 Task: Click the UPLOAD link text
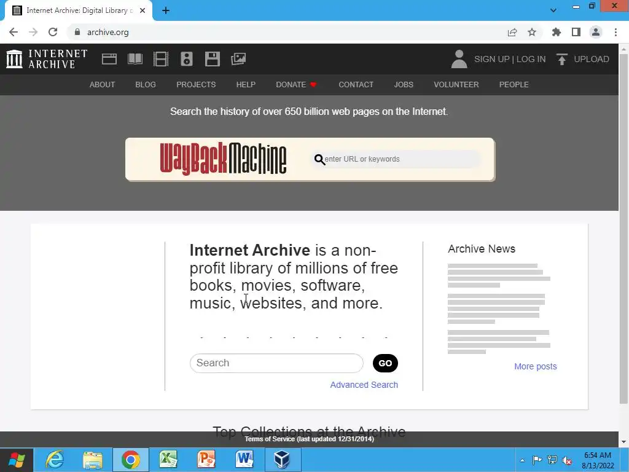(592, 59)
